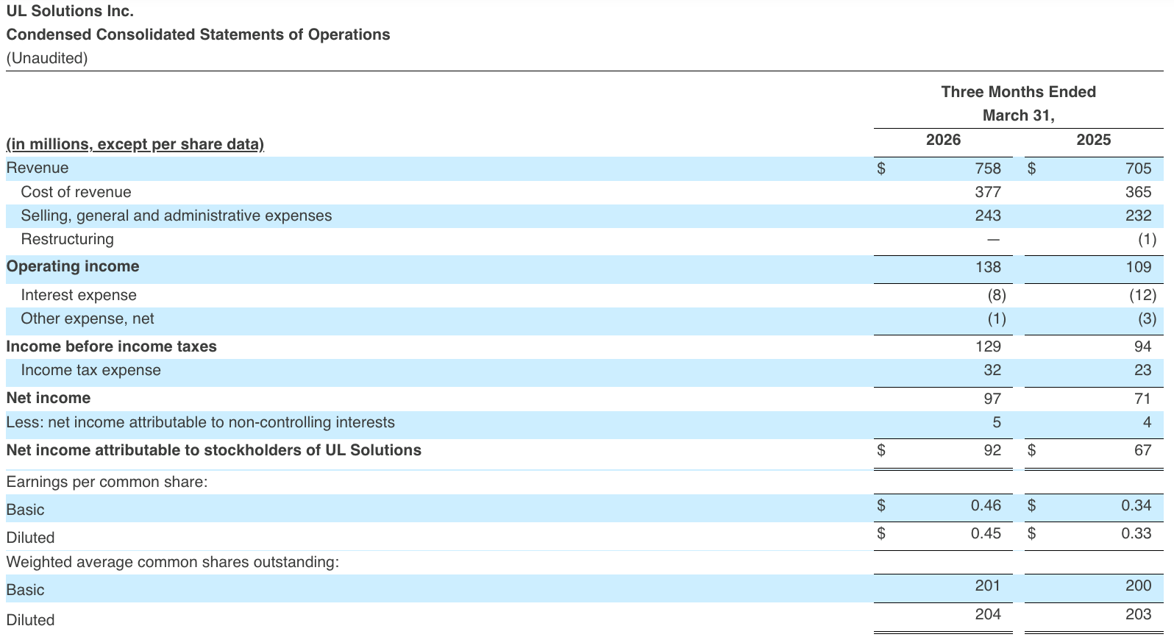
Task: Click '(in millions, except per share data)'
Action: [135, 144]
